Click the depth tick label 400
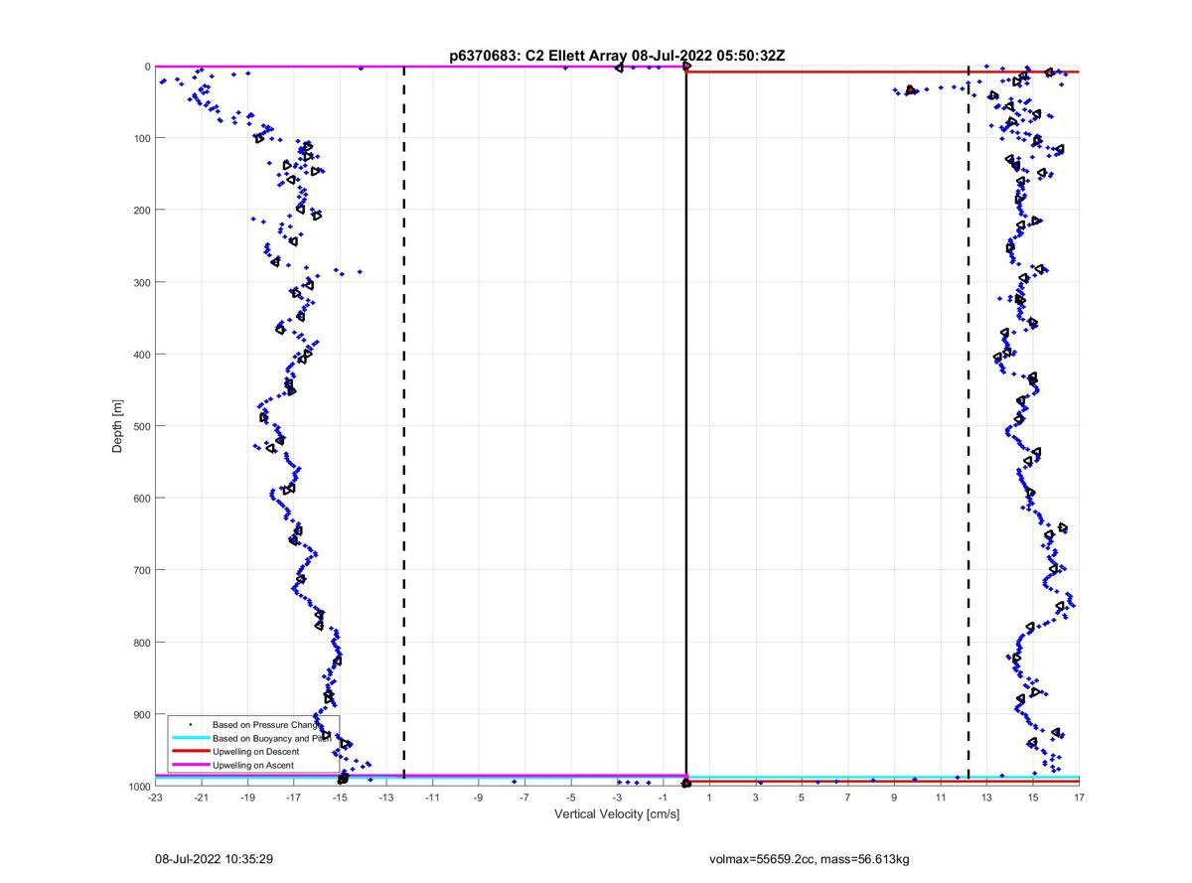 click(x=142, y=355)
